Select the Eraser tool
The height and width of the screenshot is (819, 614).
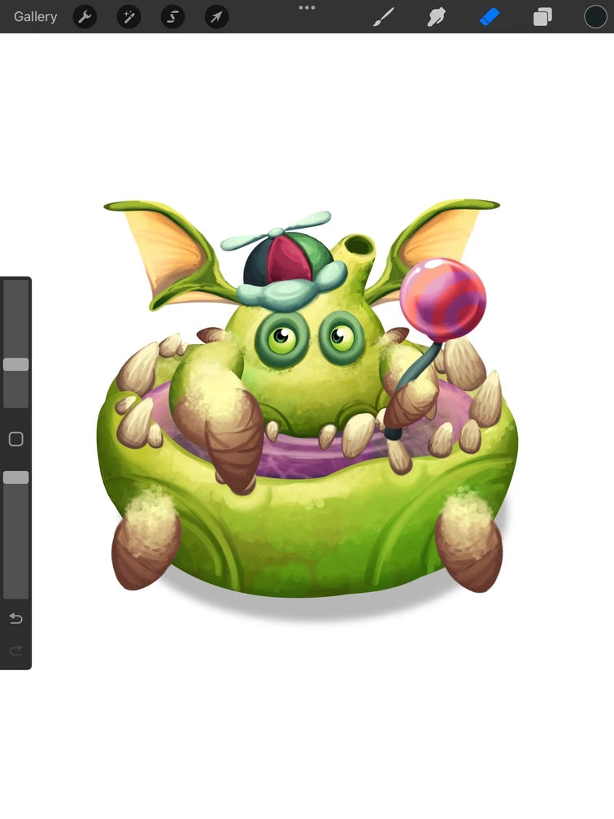click(490, 17)
